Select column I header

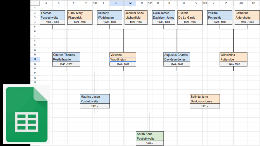(103, 3)
